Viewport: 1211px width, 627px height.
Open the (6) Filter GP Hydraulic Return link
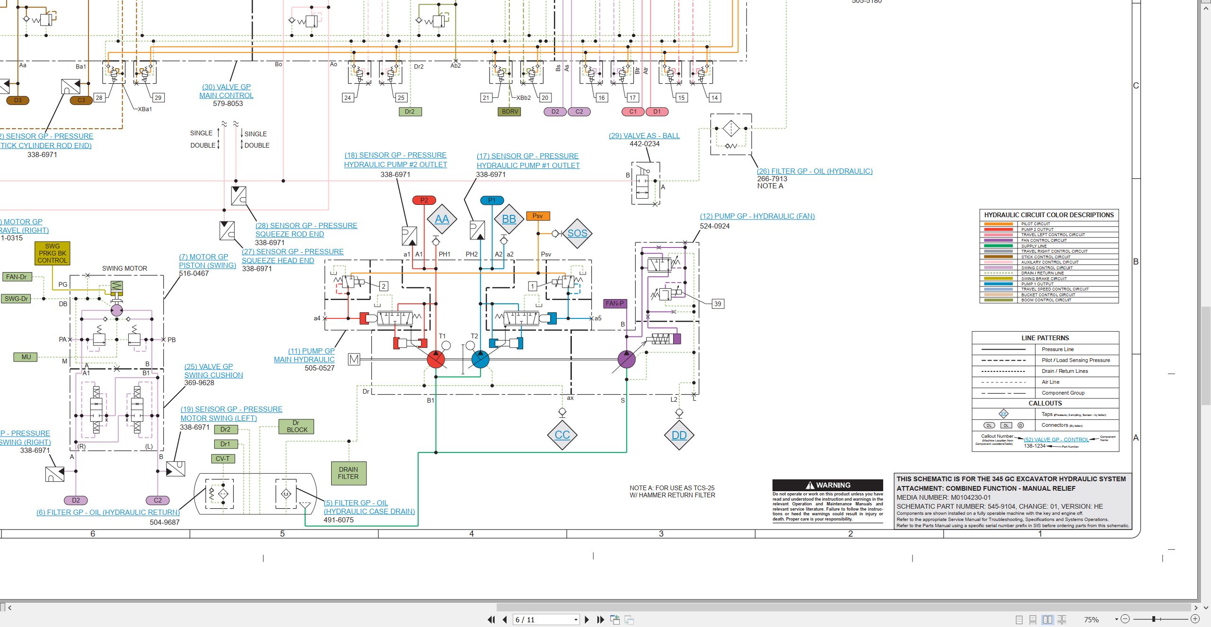108,512
